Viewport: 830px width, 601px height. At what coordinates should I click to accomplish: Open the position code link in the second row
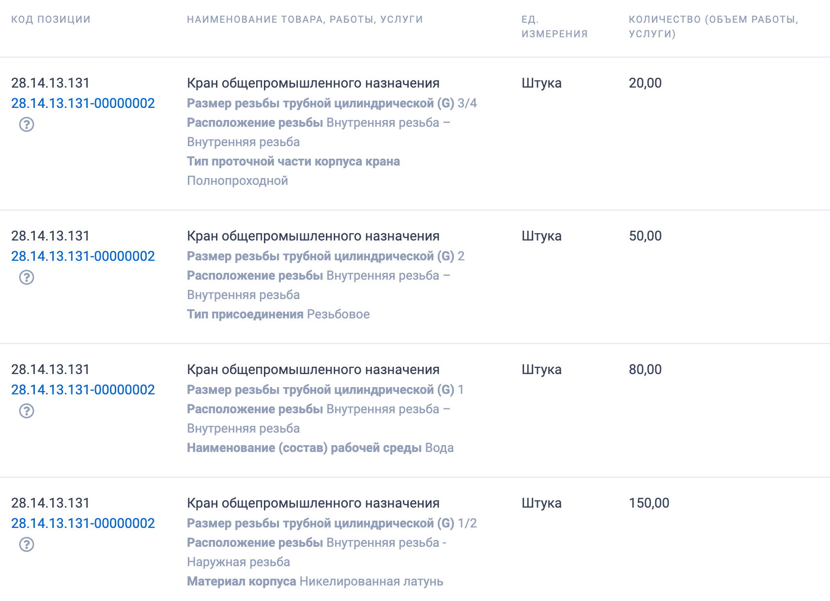pos(83,256)
